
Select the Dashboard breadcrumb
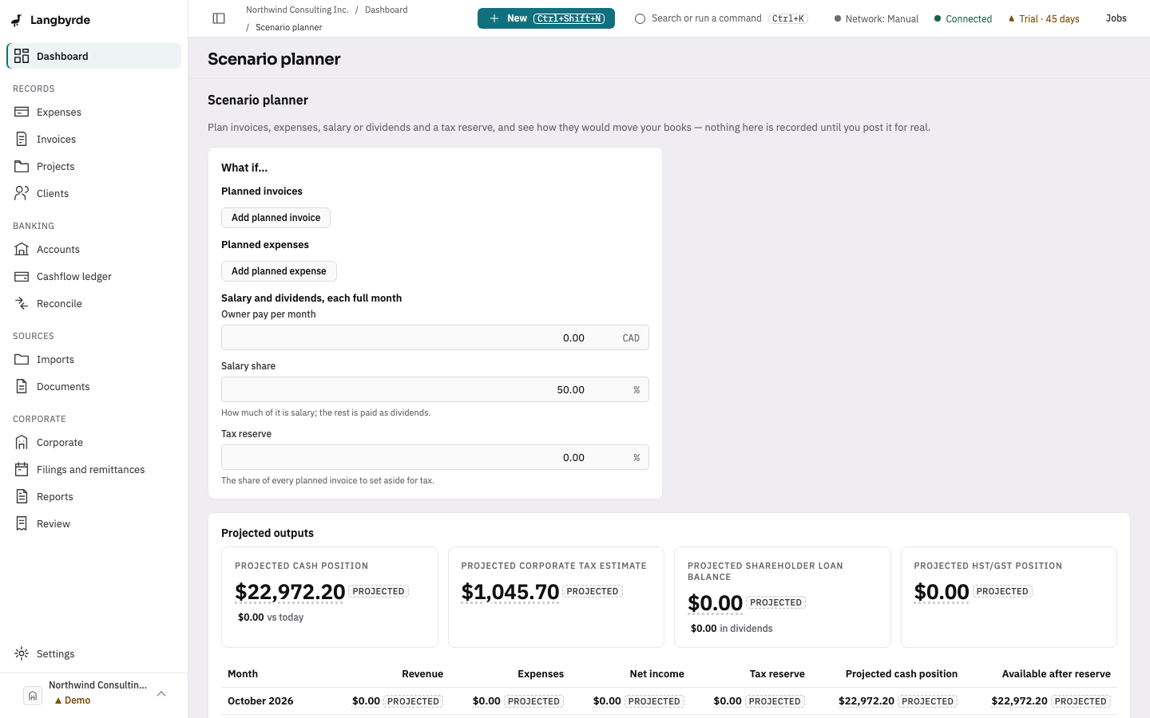tap(387, 10)
